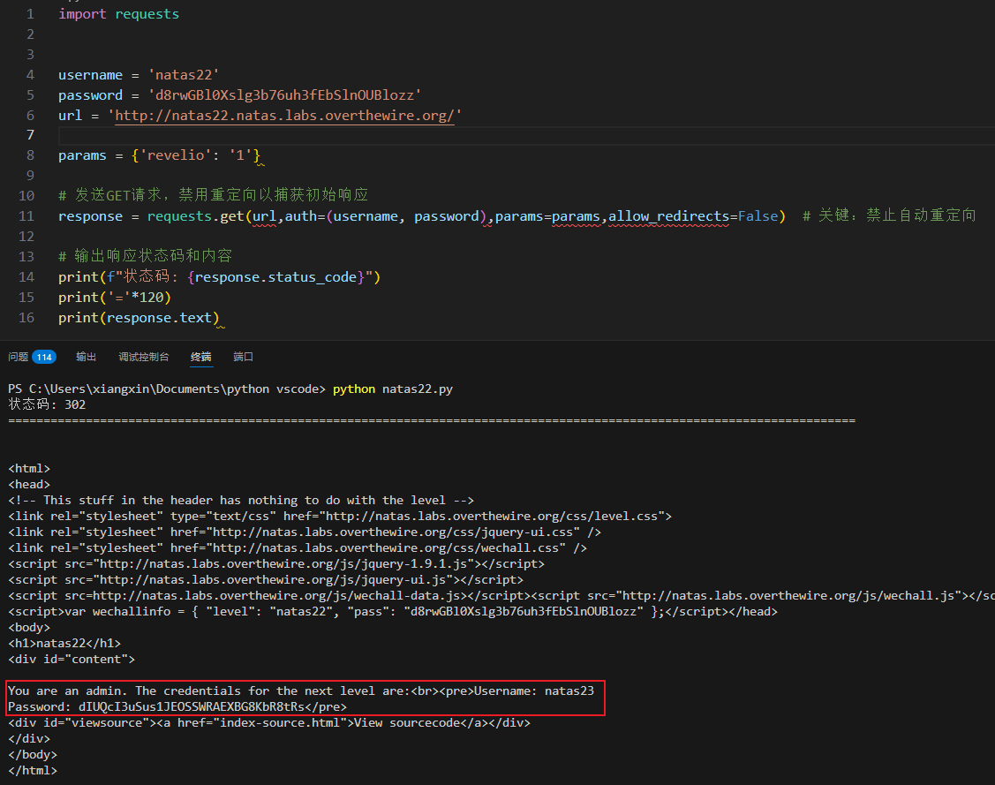The width and height of the screenshot is (995, 785).
Task: Click the username = 'natas22' line
Action: (139, 75)
